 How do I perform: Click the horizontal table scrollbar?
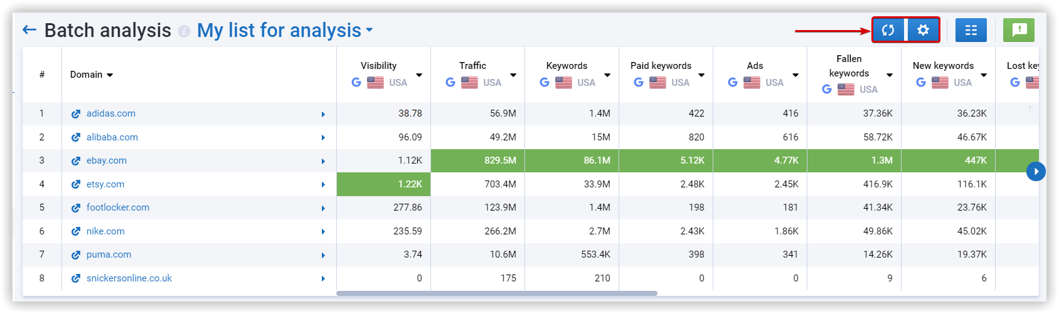pyautogui.click(x=497, y=293)
